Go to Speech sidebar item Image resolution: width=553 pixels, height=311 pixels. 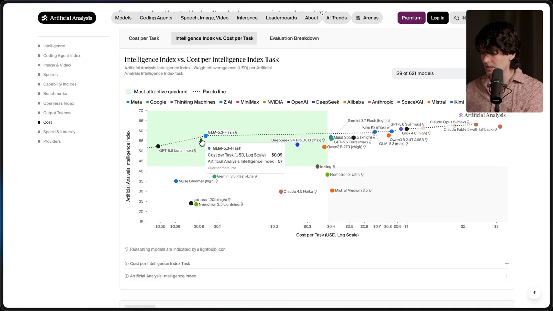point(50,75)
